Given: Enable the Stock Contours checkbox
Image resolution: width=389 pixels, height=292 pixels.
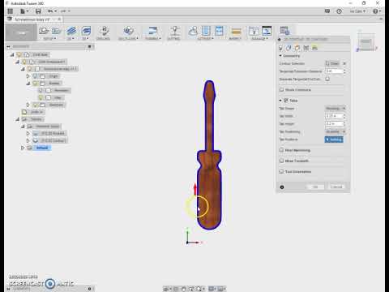Looking at the screenshot, I should coord(281,89).
